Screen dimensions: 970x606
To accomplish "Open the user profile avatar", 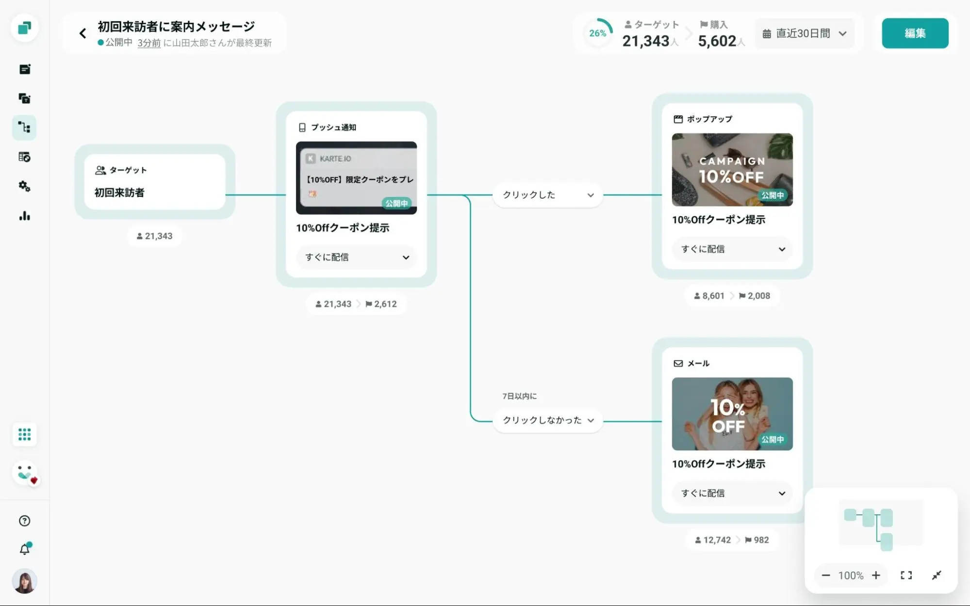I will click(24, 581).
